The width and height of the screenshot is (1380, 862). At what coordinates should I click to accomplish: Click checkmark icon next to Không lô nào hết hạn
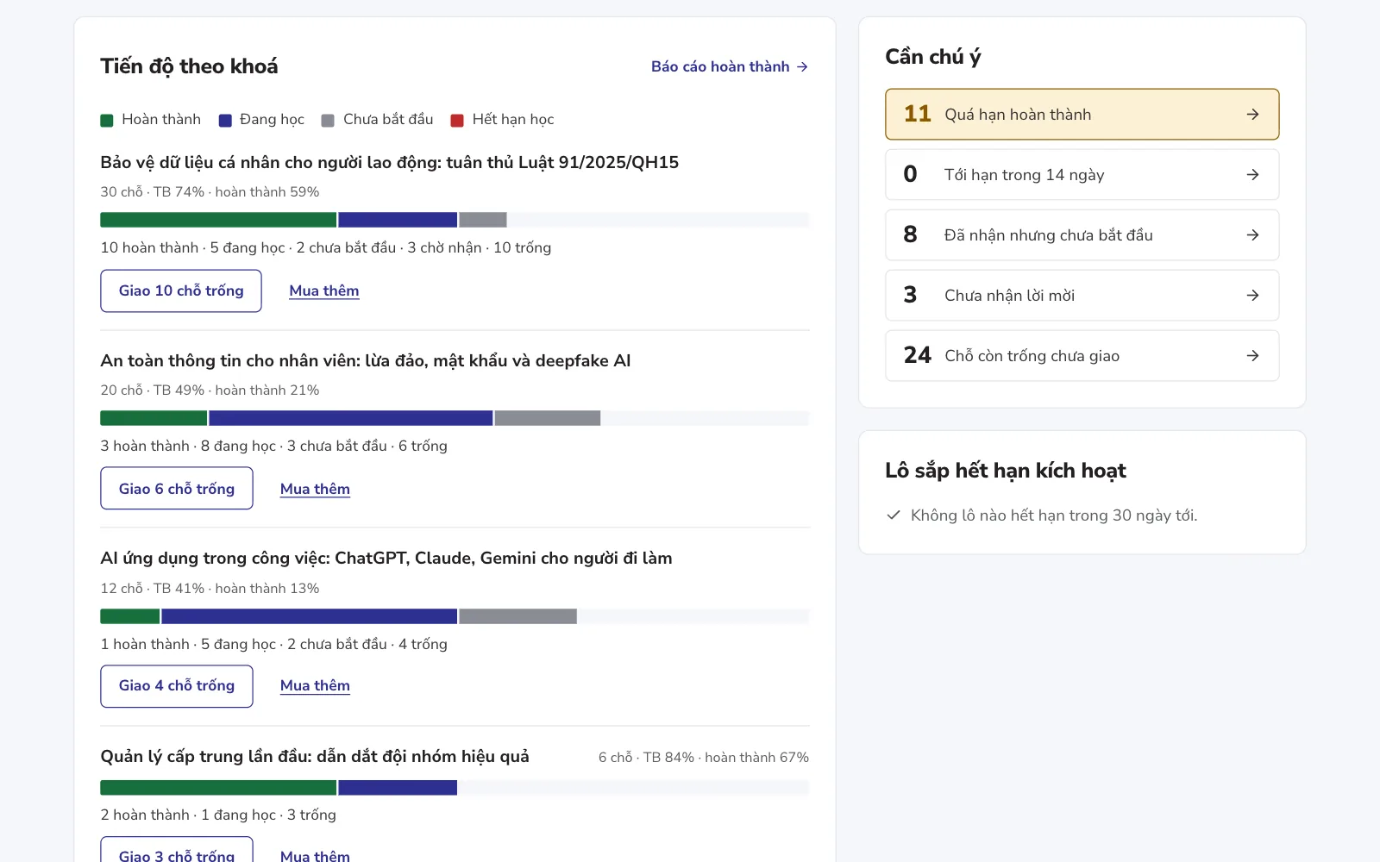pyautogui.click(x=894, y=515)
